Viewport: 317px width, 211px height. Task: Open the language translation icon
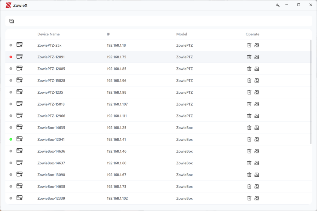click(278, 5)
